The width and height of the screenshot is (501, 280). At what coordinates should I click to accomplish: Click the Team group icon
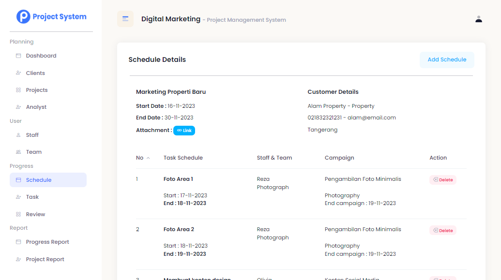click(18, 152)
